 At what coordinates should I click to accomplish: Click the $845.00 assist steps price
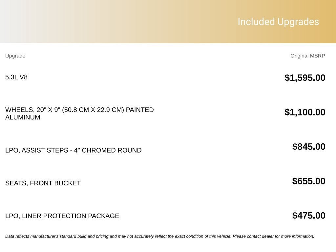[x=308, y=147]
